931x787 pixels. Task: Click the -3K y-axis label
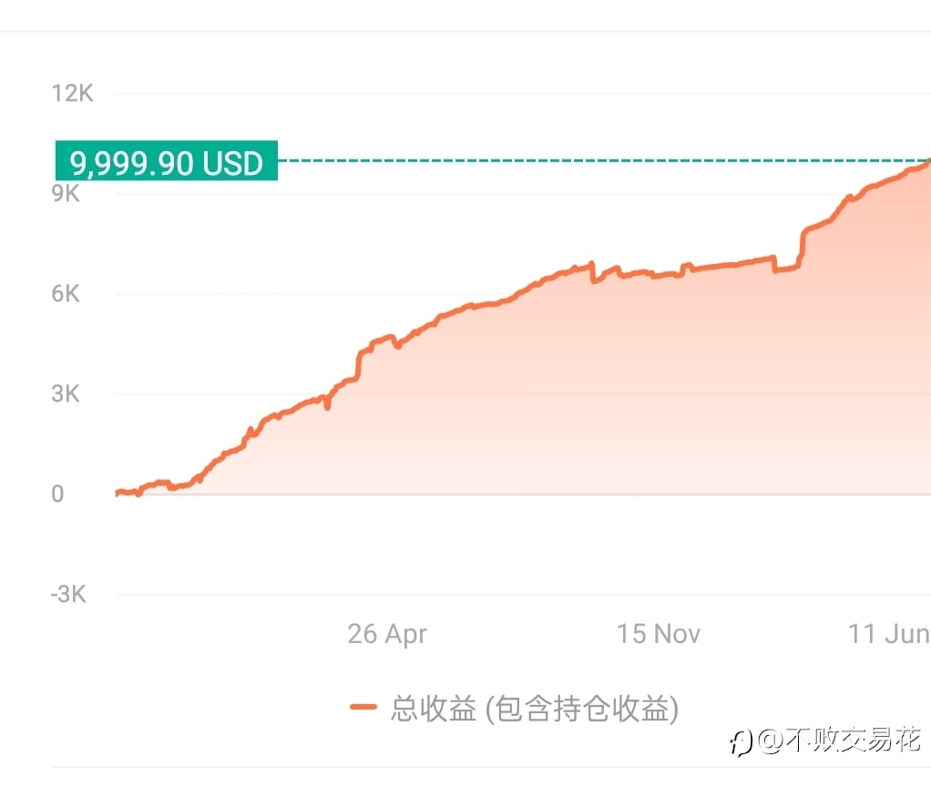pyautogui.click(x=68, y=594)
